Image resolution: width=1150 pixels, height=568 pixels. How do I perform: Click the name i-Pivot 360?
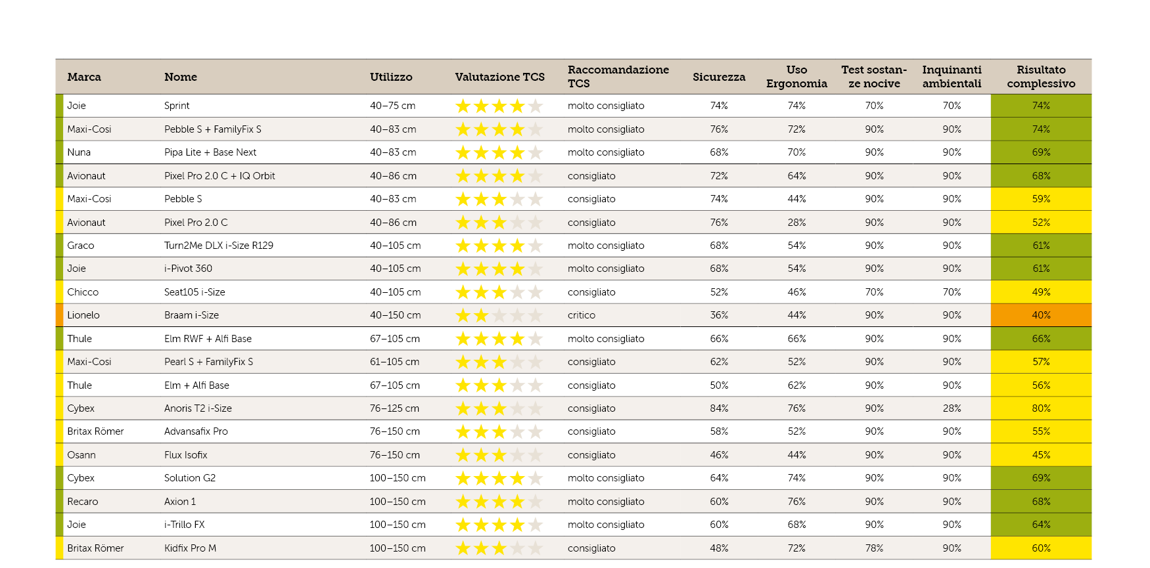[188, 269]
